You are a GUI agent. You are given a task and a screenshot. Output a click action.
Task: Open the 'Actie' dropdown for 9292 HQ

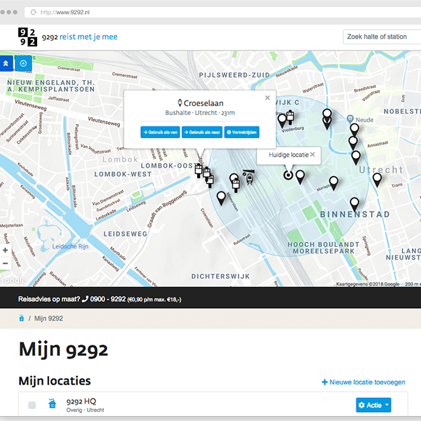point(373,405)
